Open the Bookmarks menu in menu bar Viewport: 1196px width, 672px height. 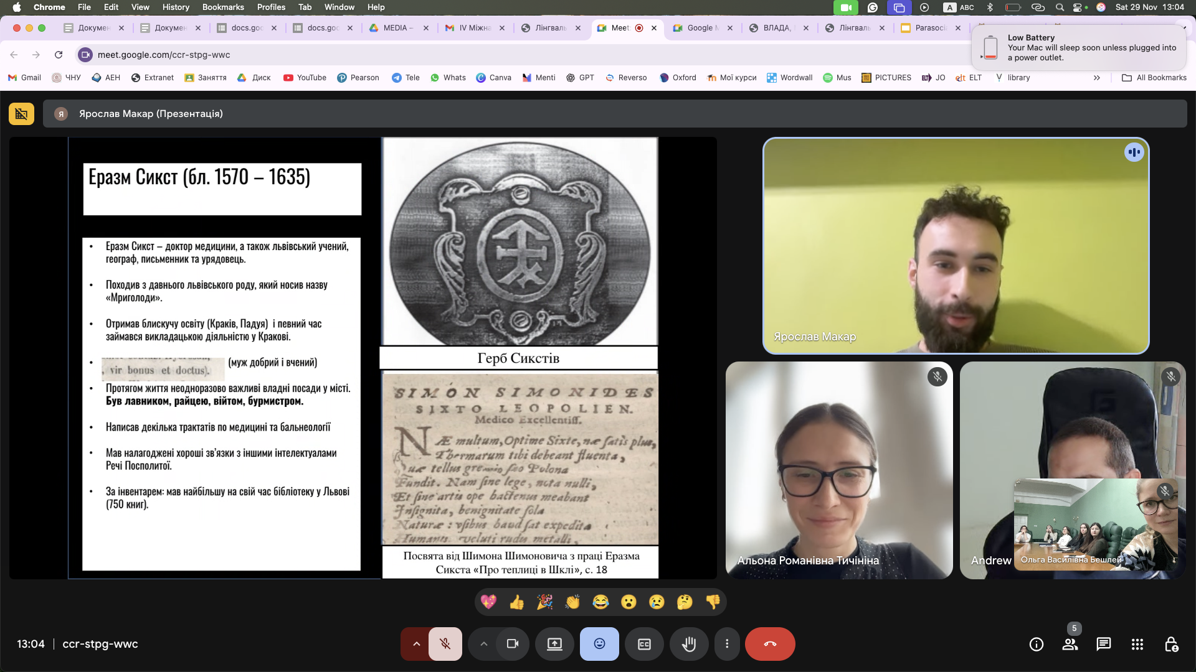click(222, 7)
